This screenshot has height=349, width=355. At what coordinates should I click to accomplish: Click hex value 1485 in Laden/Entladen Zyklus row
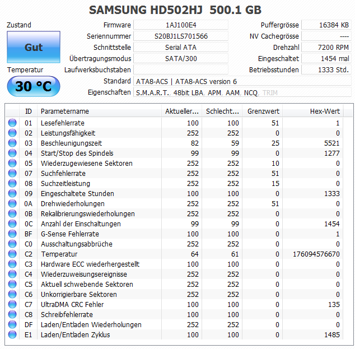[x=332, y=335]
